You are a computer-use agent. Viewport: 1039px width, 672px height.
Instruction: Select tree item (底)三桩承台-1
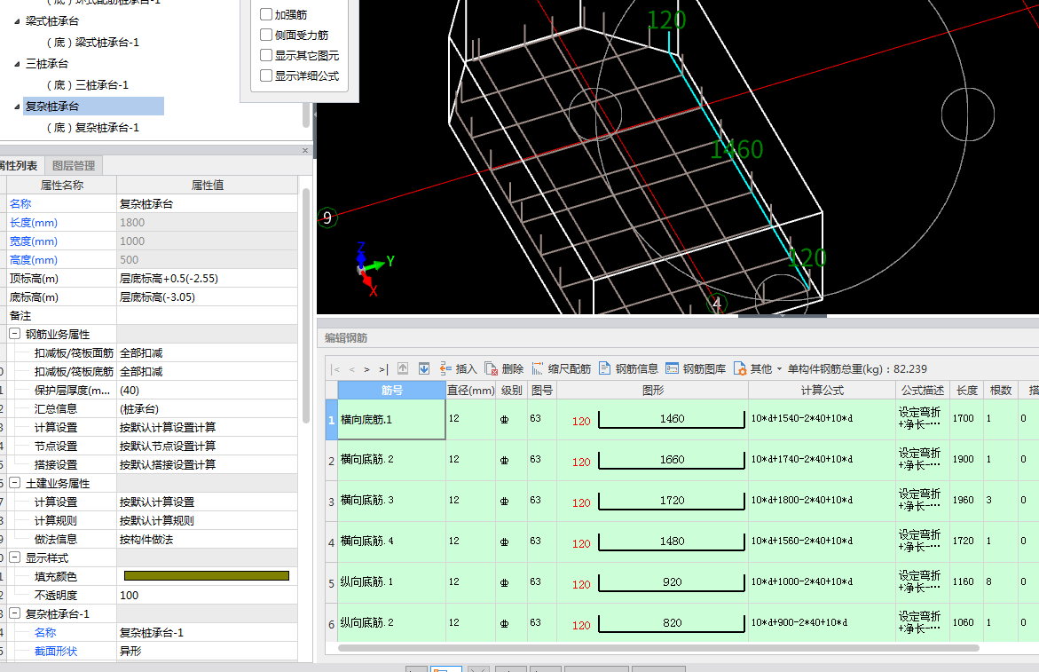pyautogui.click(x=88, y=85)
